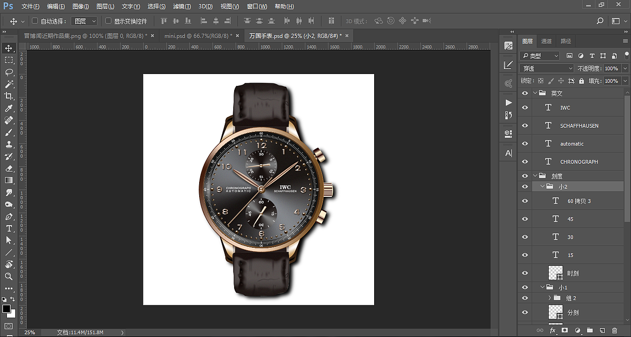This screenshot has width=631, height=337.
Task: Select the Eraser tool
Action: coord(9,168)
